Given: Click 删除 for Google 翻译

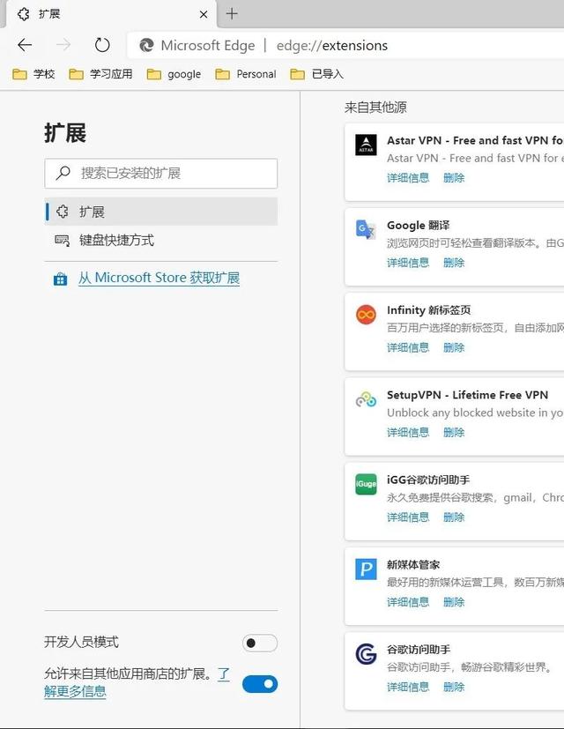Looking at the screenshot, I should pos(454,263).
